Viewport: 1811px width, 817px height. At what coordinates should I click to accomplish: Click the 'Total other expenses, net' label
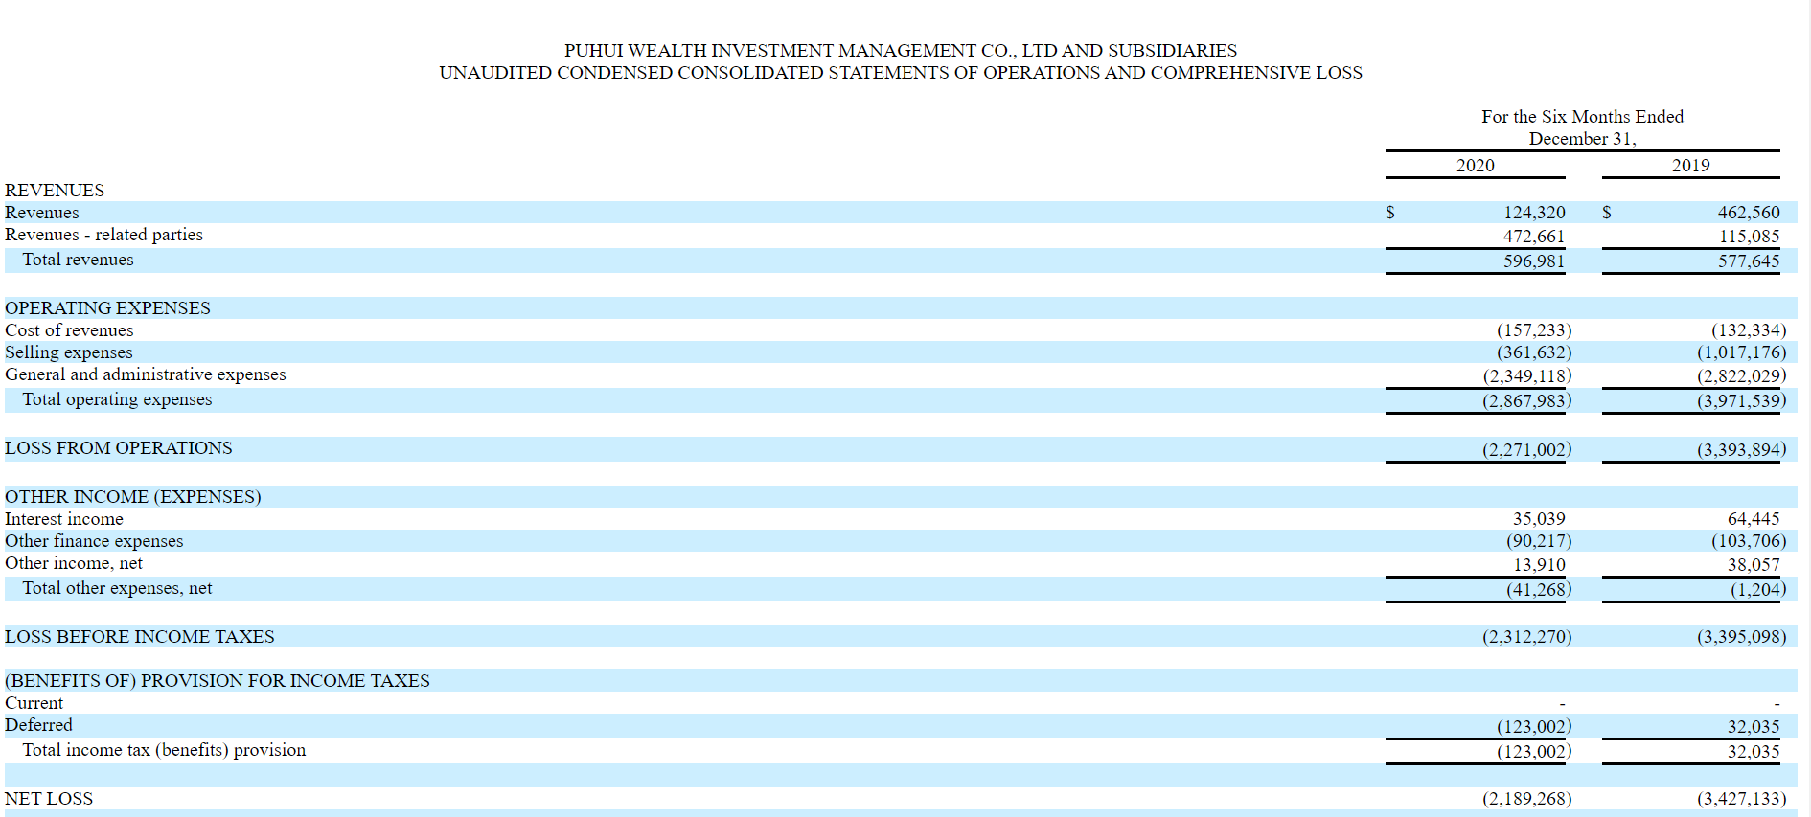pyautogui.click(x=118, y=588)
